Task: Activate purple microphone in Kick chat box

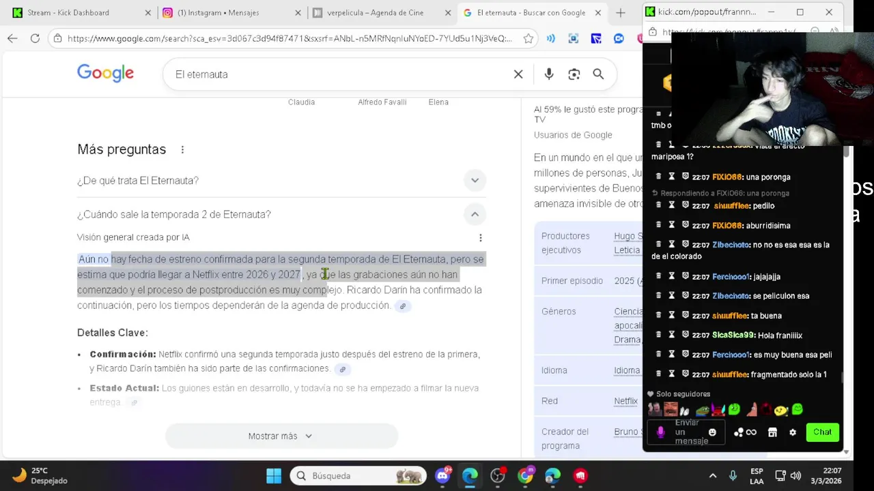Action: pos(660,432)
